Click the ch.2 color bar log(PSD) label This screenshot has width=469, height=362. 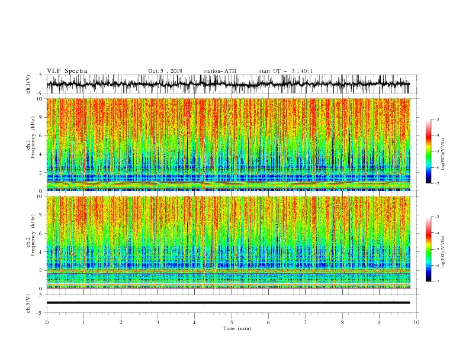pyautogui.click(x=443, y=252)
